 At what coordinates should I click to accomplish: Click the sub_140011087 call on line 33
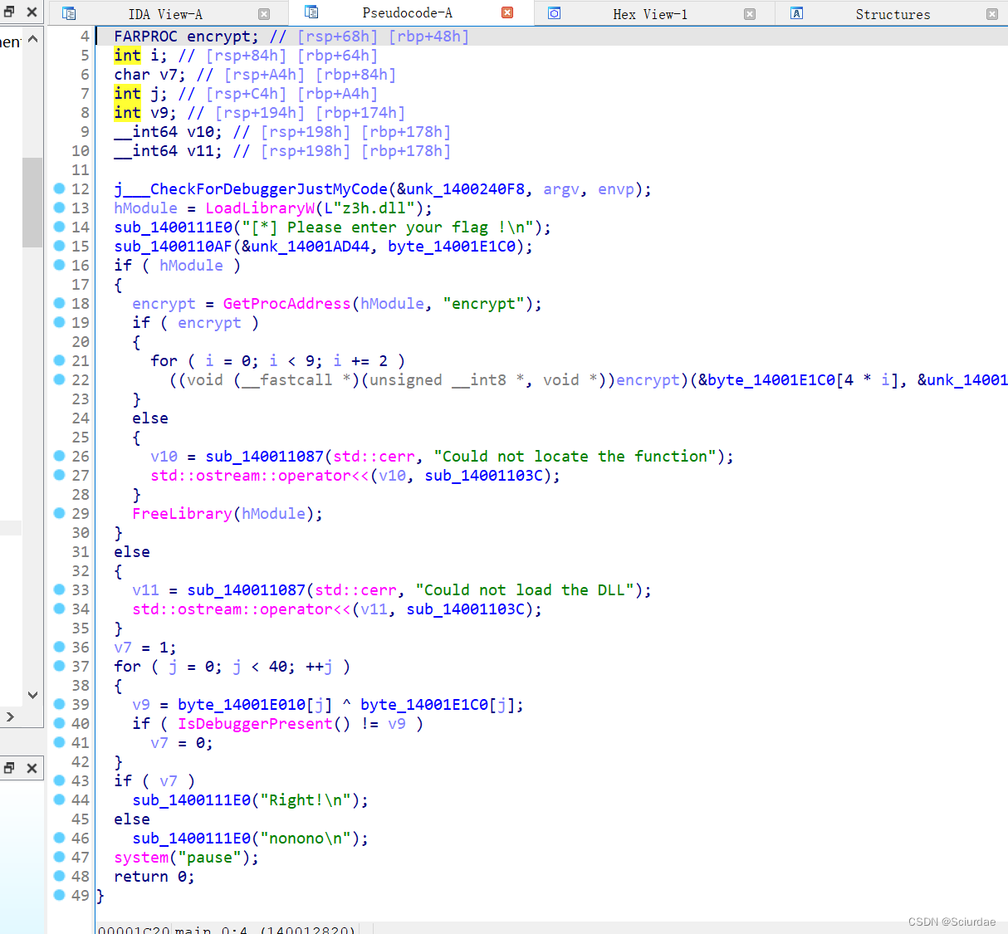click(246, 590)
